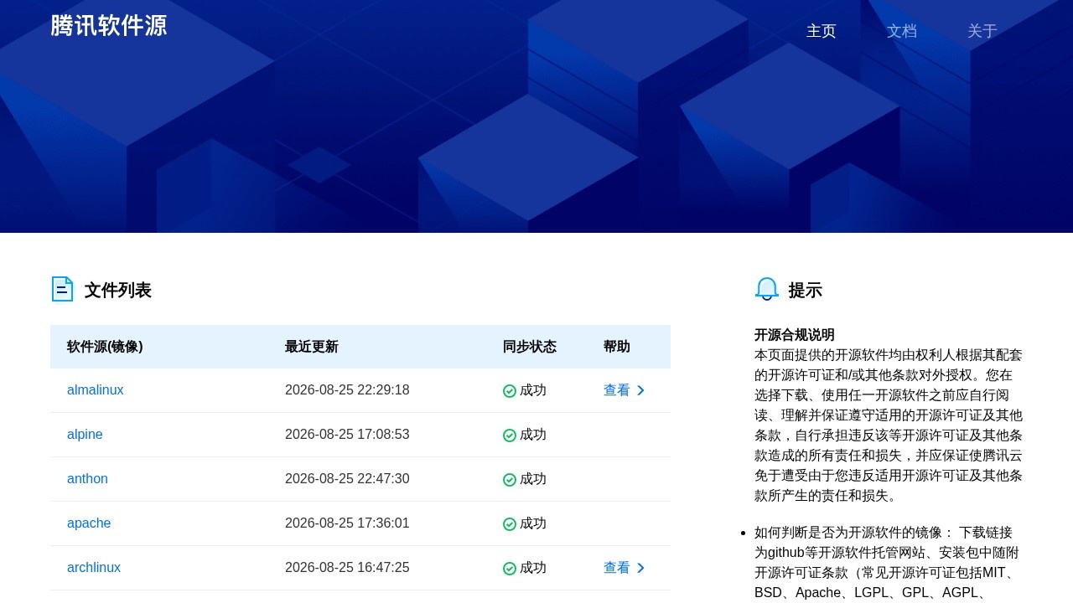
Task: Open the 关于 navigation tab
Action: (982, 31)
